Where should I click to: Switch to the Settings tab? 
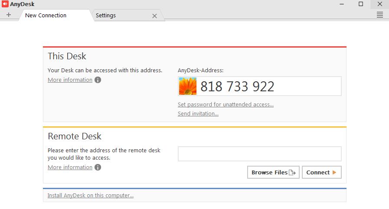coord(106,16)
